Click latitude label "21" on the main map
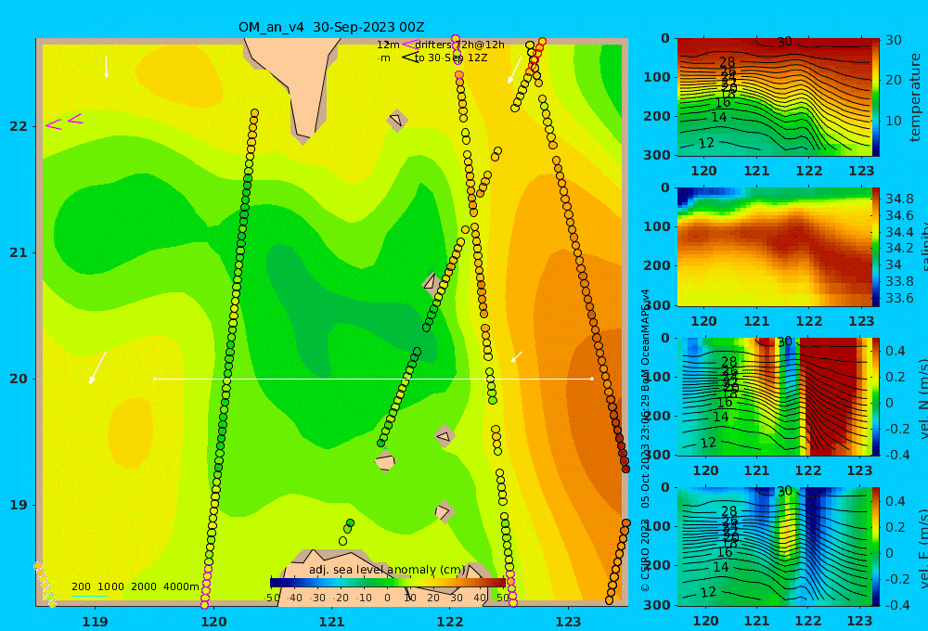The width and height of the screenshot is (928, 631). (19, 252)
